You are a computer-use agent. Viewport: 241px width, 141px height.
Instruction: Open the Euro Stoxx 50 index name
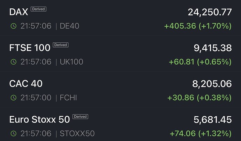39,119
